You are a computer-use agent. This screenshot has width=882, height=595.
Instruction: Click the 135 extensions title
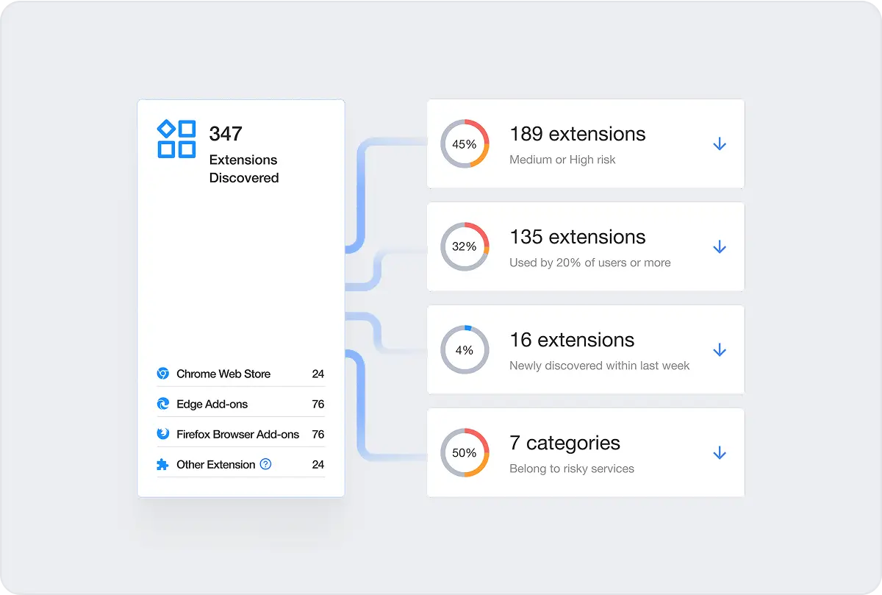[x=578, y=237]
